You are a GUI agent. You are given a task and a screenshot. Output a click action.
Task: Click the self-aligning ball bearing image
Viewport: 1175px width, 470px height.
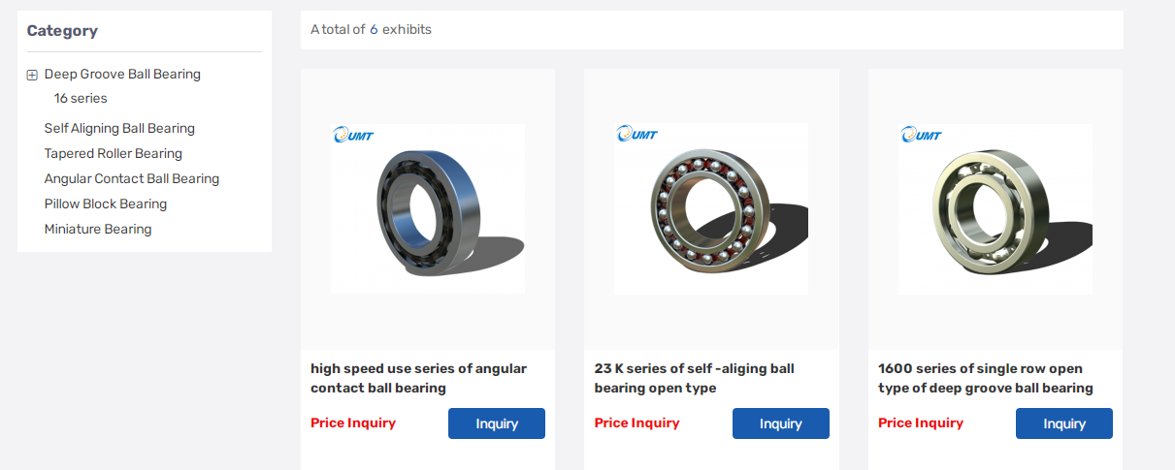(711, 208)
